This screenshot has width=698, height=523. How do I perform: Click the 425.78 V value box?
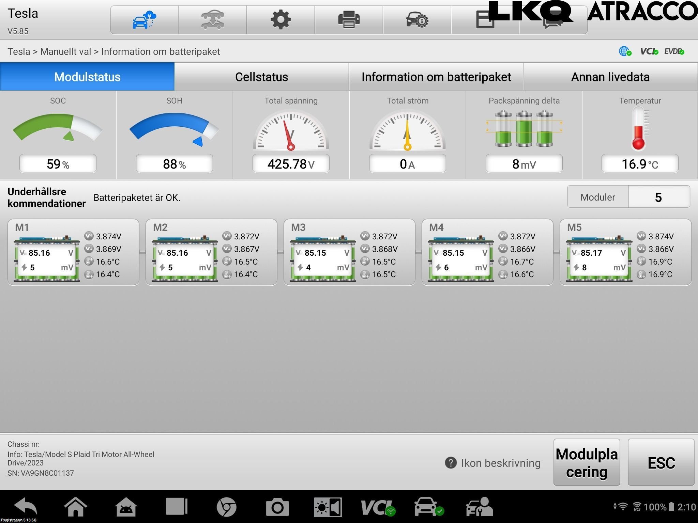pyautogui.click(x=291, y=164)
